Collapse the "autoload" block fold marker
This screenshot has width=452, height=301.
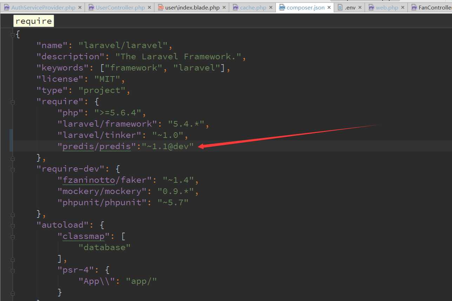13,226
